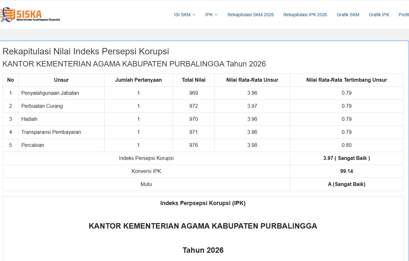The width and height of the screenshot is (409, 261).
Task: Select the Perbuatan Curang row label
Action: [x=42, y=106]
